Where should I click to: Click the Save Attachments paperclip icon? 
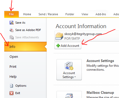point(12,37)
